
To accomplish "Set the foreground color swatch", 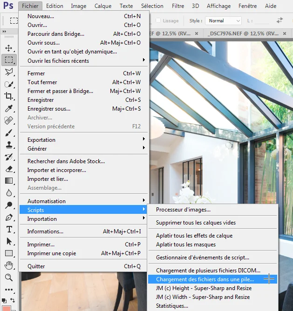I will tap(6, 308).
